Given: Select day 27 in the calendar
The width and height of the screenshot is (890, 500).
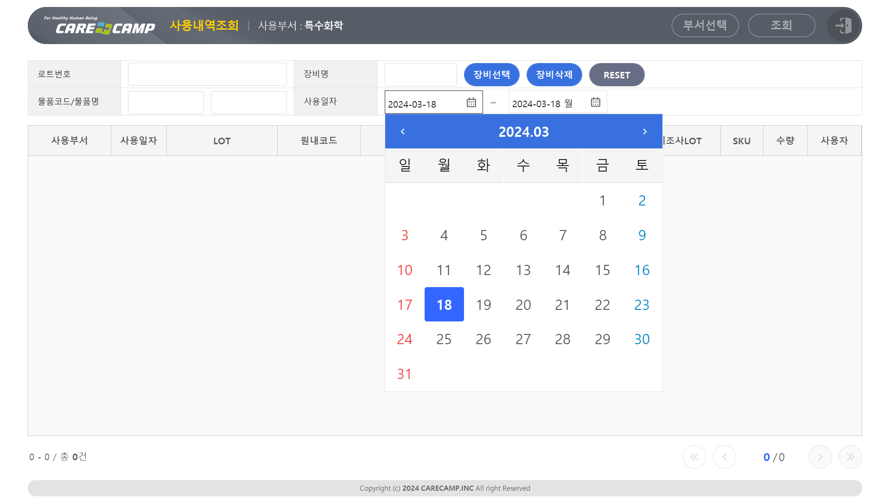Looking at the screenshot, I should [523, 339].
